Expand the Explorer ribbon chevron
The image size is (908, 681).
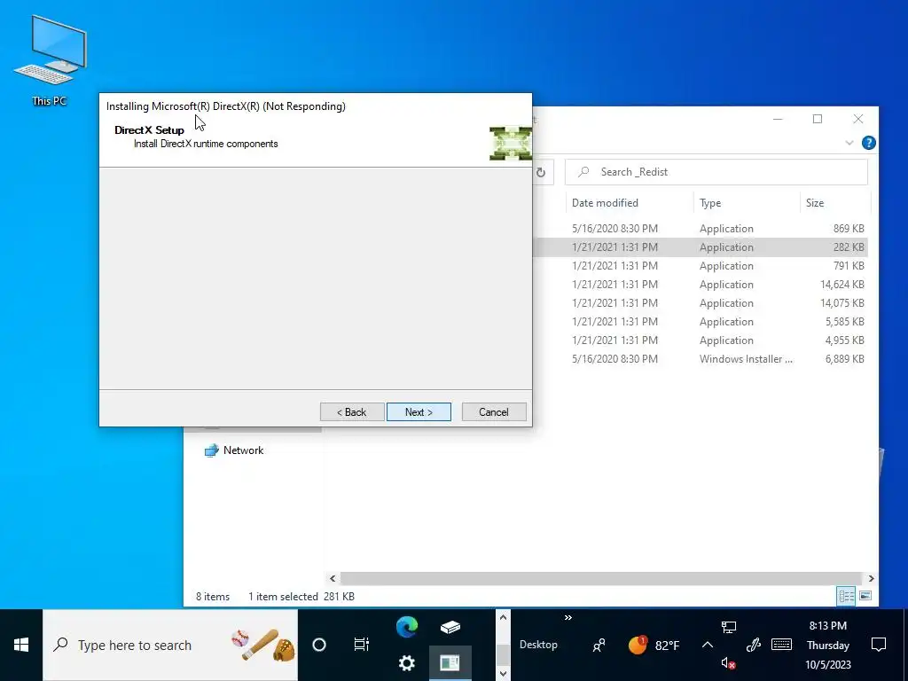pos(849,143)
